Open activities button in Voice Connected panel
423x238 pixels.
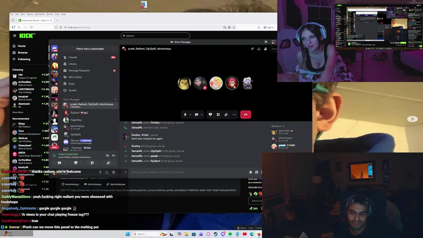(92, 163)
